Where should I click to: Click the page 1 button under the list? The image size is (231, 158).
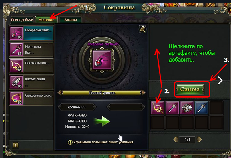[x=15, y=145]
